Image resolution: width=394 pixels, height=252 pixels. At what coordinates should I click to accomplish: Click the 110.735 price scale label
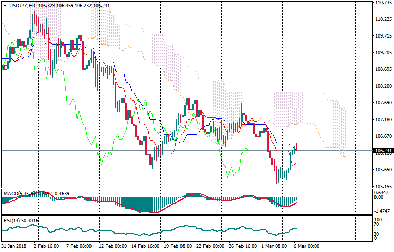(x=383, y=3)
